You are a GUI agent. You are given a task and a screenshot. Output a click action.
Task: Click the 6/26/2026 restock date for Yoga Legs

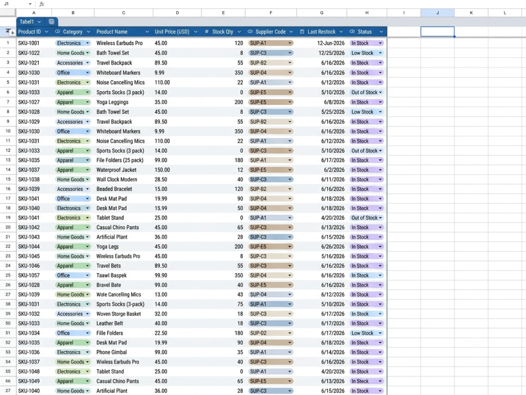pyautogui.click(x=333, y=246)
